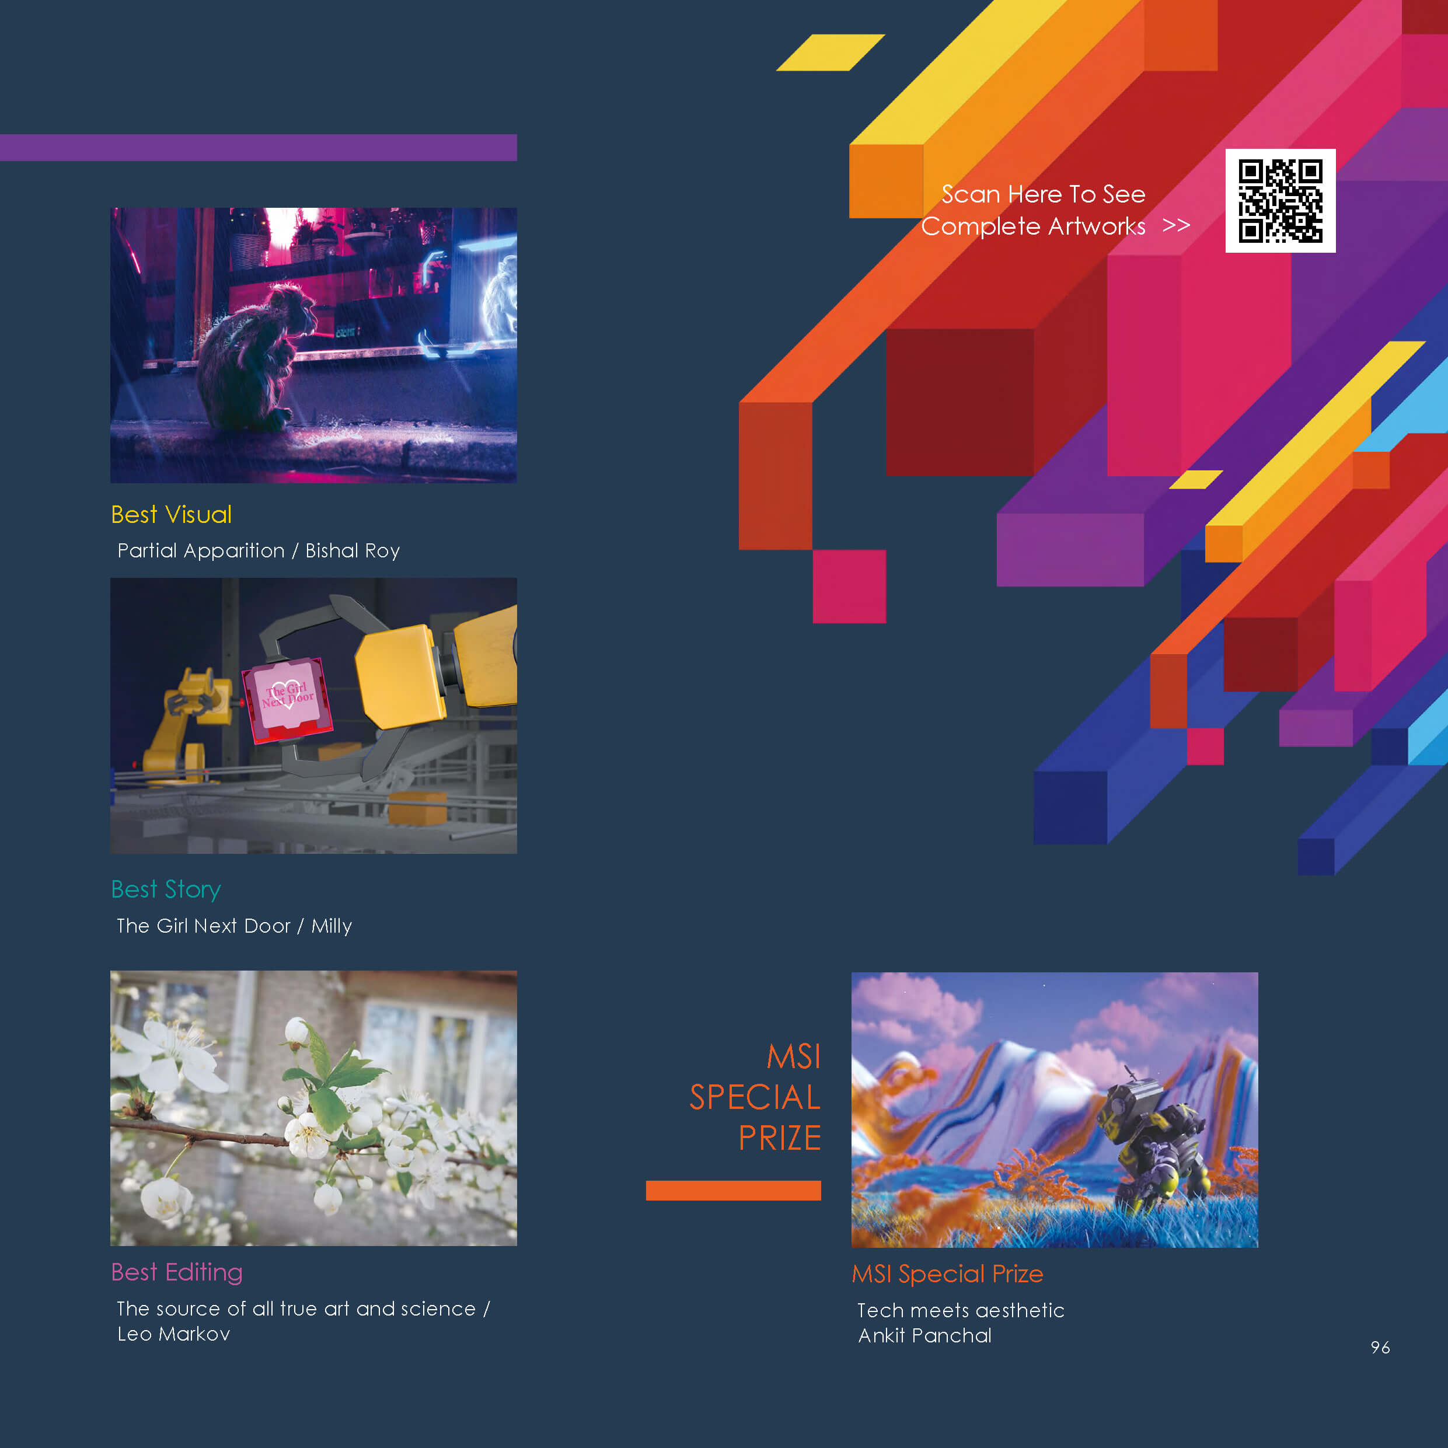Click the page number 96

click(1380, 1347)
